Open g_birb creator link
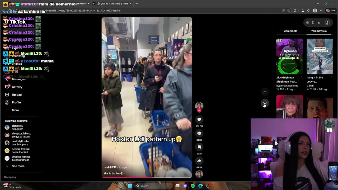Image resolution: width=338 pixels, height=190 pixels. 310,86
